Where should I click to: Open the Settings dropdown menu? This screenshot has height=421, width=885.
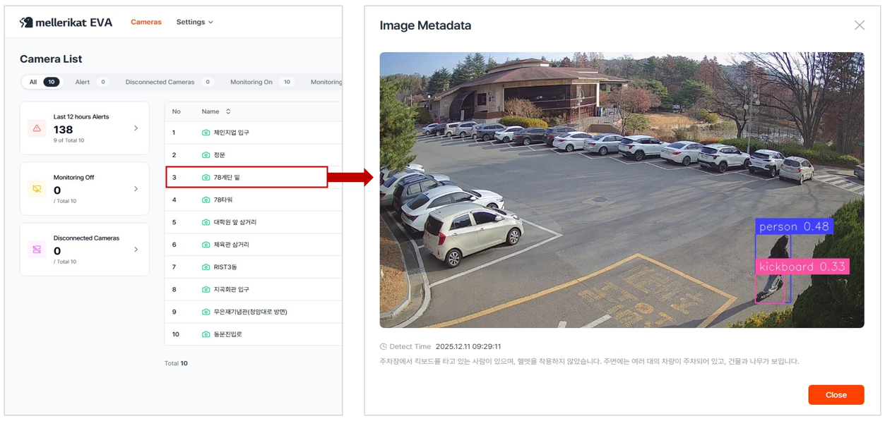194,23
